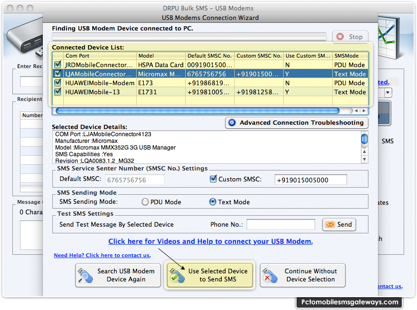
Task: Click the device list scroll right arrow
Action: tap(364, 110)
